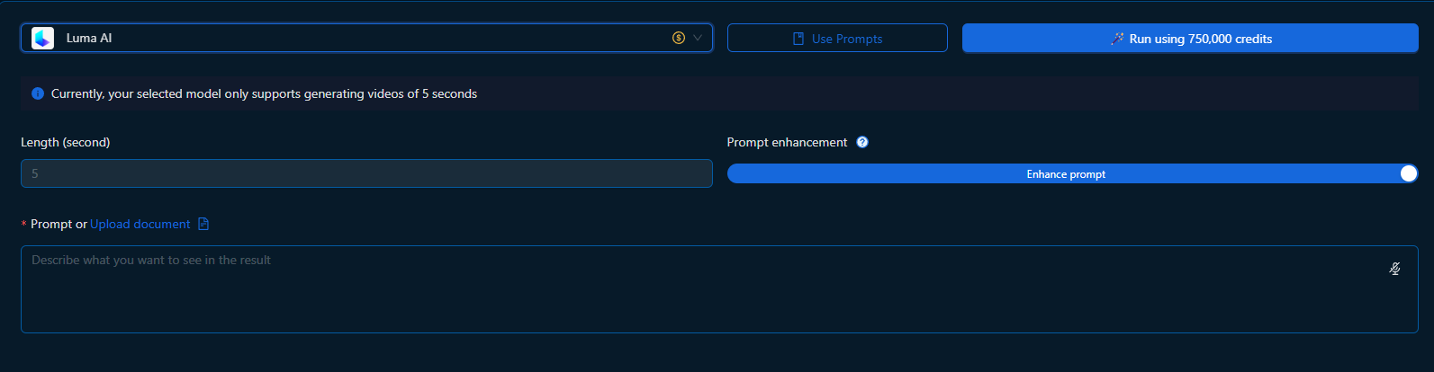Image resolution: width=1434 pixels, height=372 pixels.
Task: Click the book icon beside Use Prompts
Action: 798,39
